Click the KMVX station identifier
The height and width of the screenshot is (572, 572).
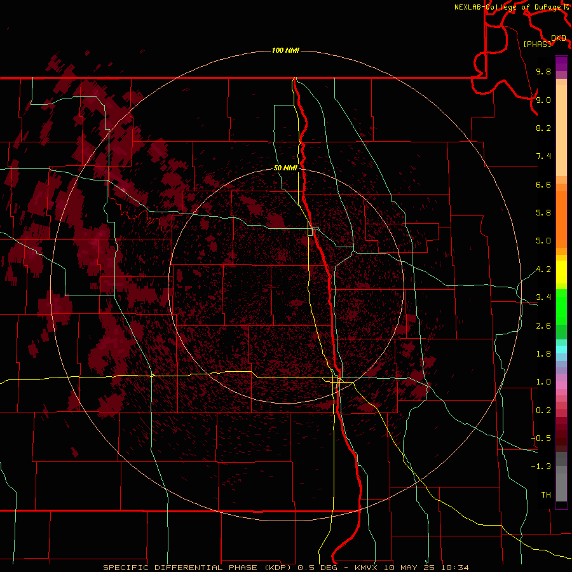pyautogui.click(x=366, y=568)
